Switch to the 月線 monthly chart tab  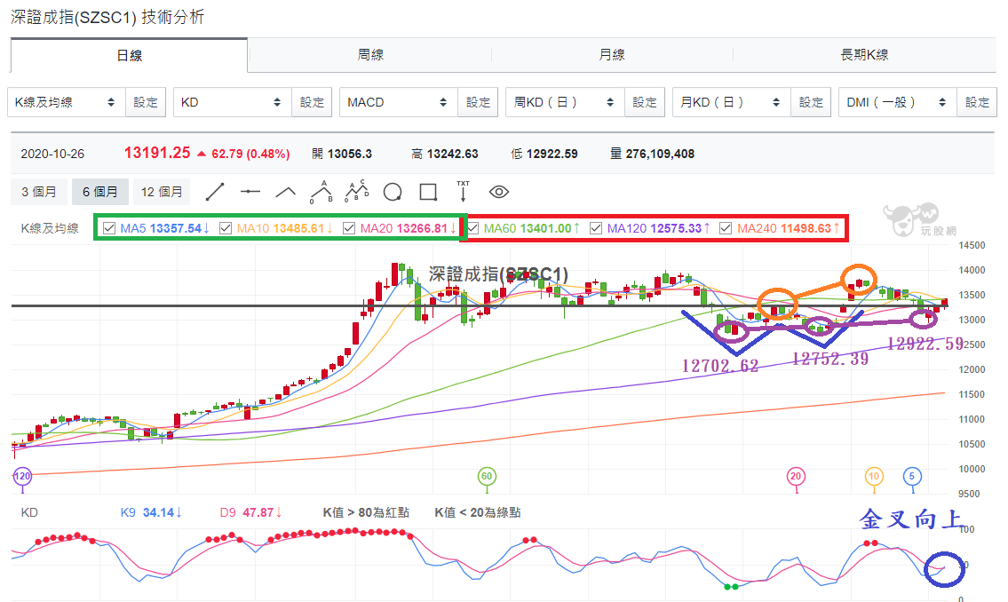(611, 55)
